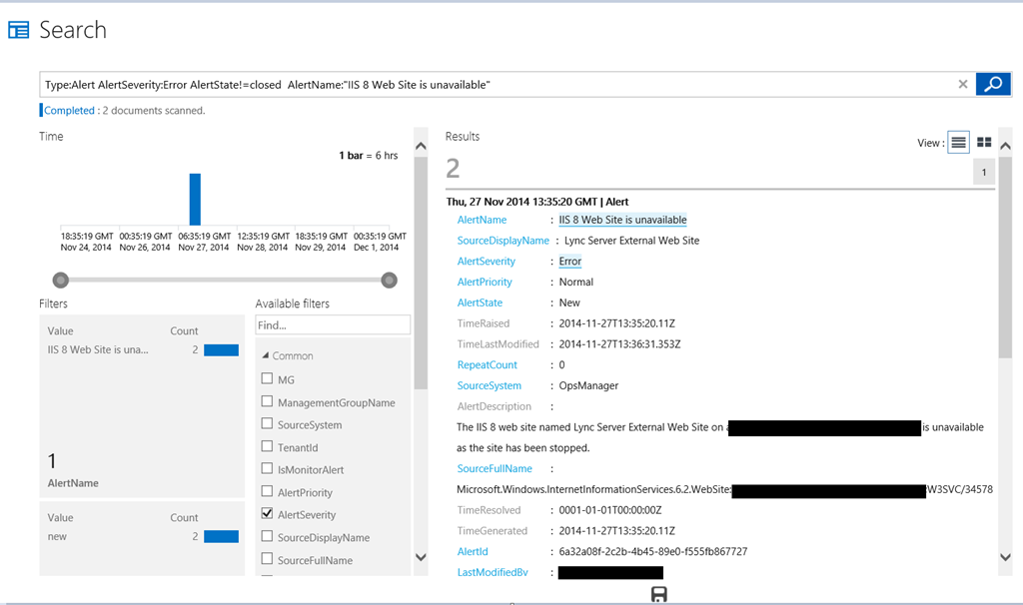Click the Error severity value
Screen dimensions: 1023x605
click(x=569, y=262)
